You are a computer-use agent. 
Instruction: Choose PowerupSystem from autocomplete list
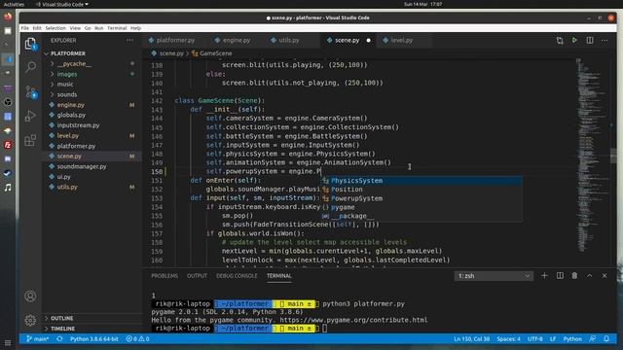[x=421, y=198]
